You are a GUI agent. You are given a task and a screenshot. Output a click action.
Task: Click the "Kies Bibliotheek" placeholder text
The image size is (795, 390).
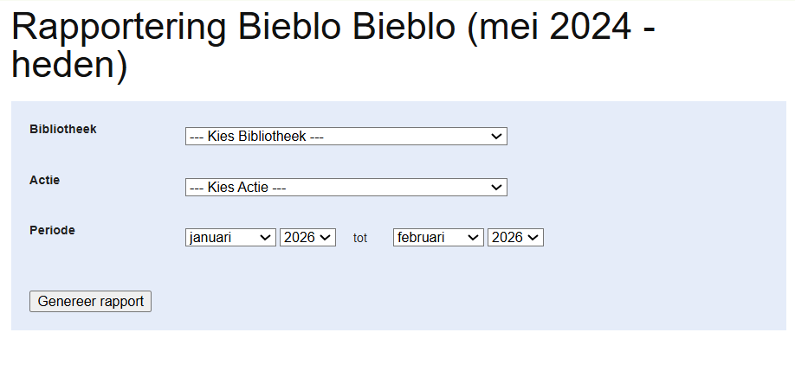click(256, 137)
